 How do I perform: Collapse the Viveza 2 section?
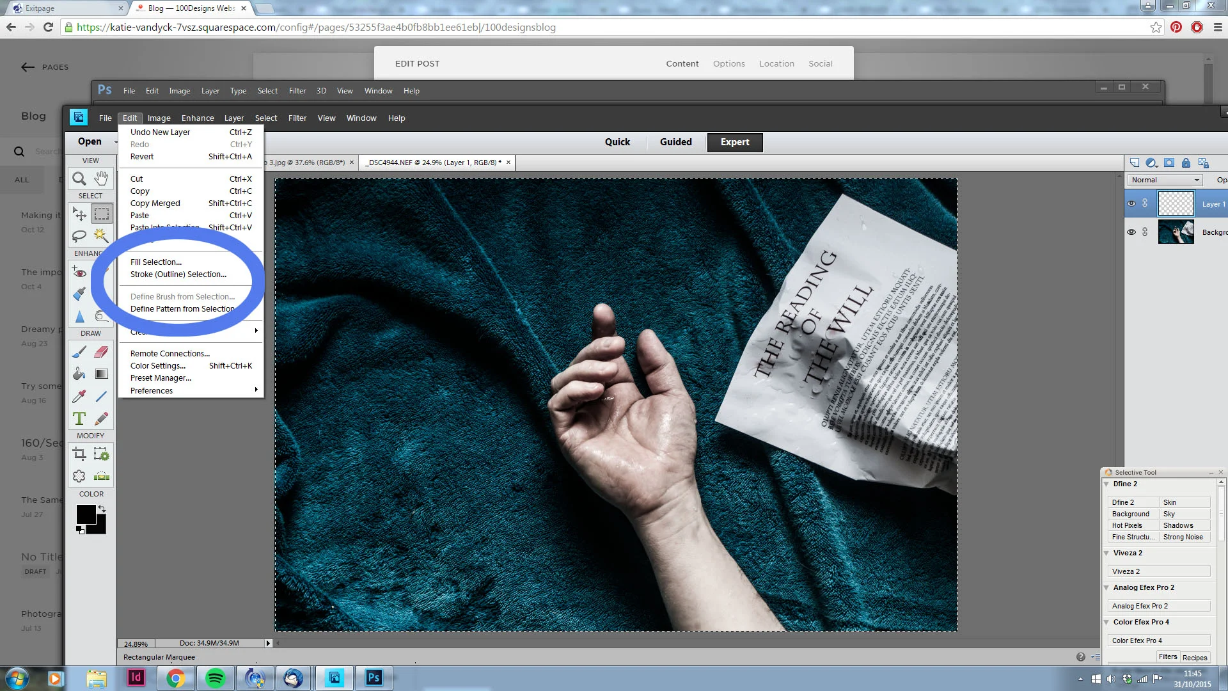(x=1106, y=553)
